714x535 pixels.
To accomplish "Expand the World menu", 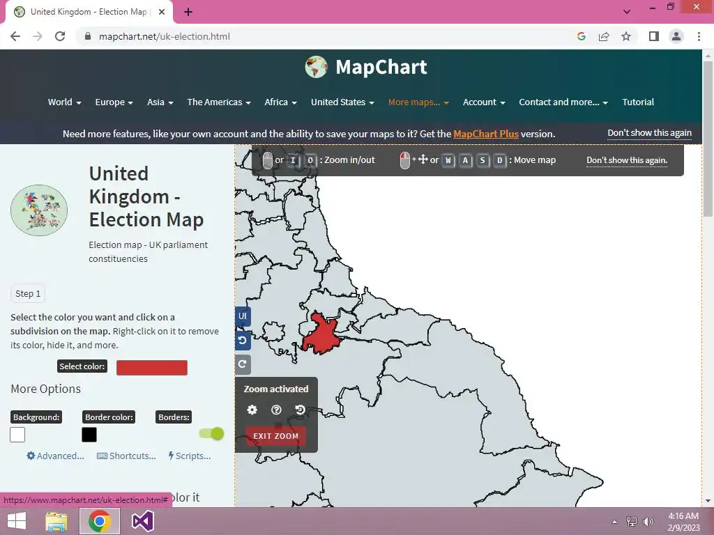I will click(x=65, y=102).
